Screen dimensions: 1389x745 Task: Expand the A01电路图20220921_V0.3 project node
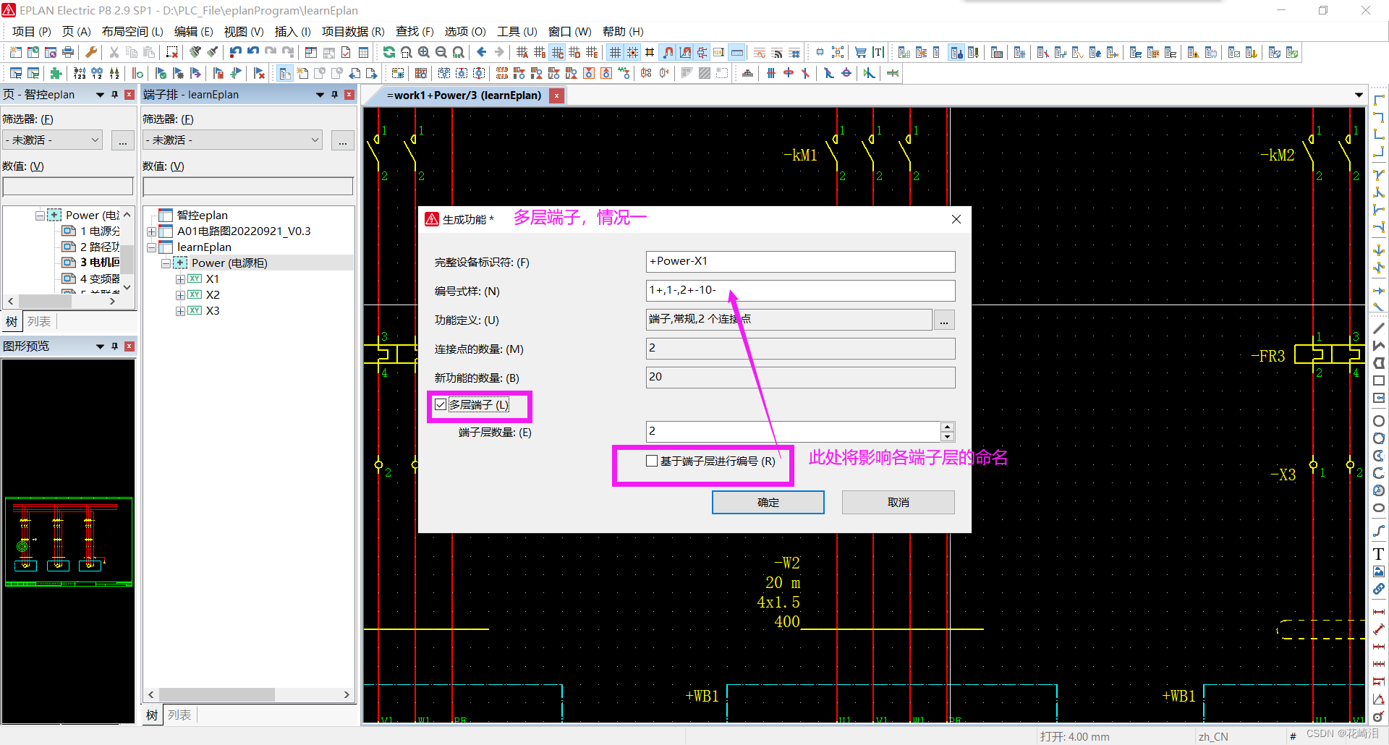[151, 231]
